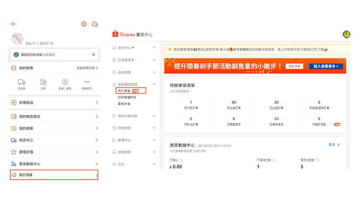This screenshot has height=199, width=358.
Task: Open settings gear icon in mobile header
Action: (x=84, y=24)
